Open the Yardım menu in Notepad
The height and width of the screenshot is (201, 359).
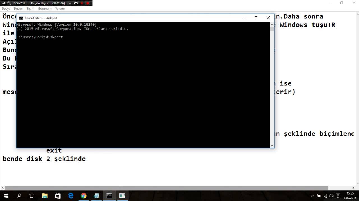[x=60, y=9]
